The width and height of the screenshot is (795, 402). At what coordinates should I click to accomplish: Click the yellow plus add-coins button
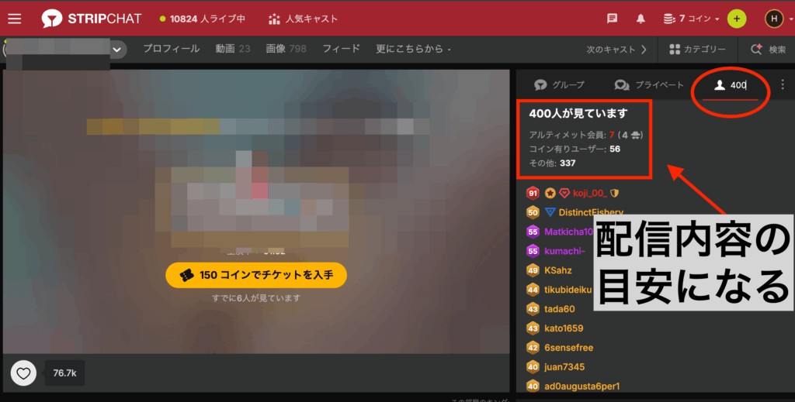point(737,19)
